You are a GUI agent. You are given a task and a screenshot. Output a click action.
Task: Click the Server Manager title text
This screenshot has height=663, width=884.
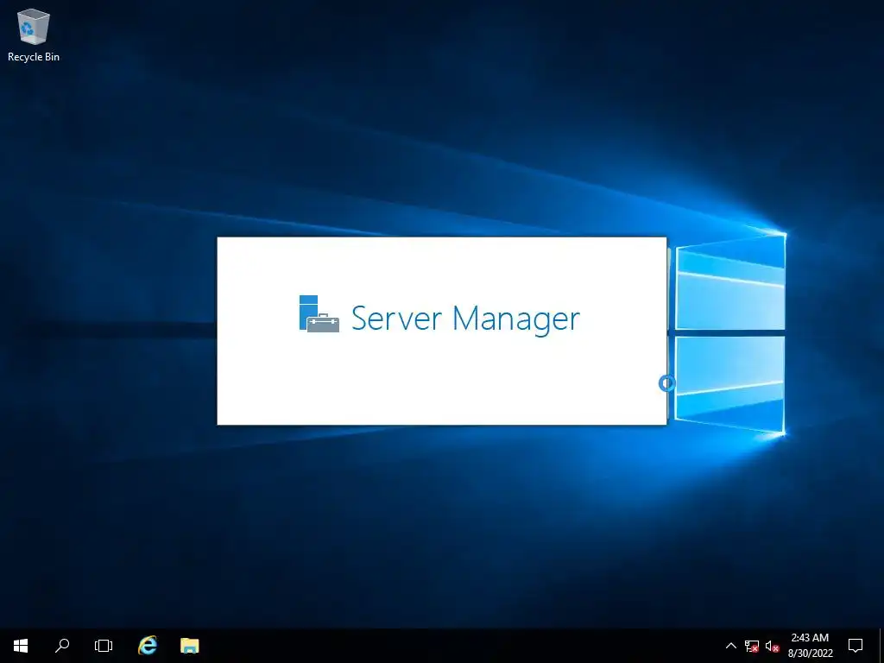point(465,319)
